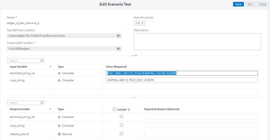270x140 pixels.
Task: Check the Include all header checkbox
Action: click(115, 109)
